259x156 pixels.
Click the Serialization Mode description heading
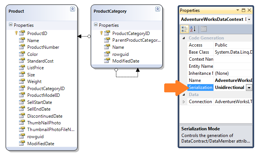click(x=200, y=129)
